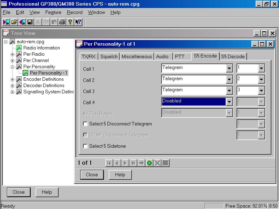Open the Feature menu

tap(53, 13)
